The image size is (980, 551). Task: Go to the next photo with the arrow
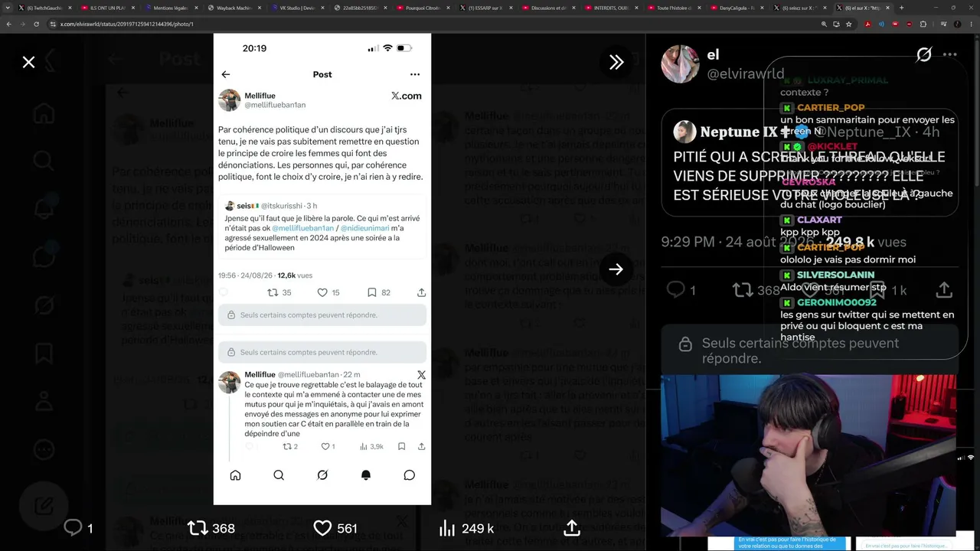coord(616,269)
